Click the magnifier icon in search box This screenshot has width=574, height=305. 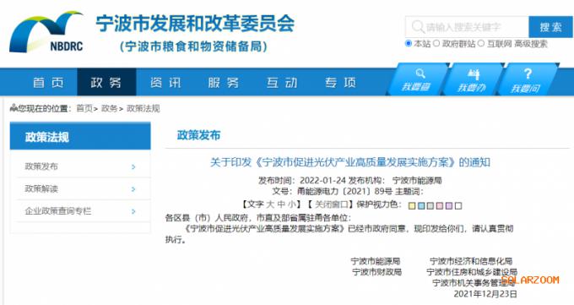(418, 27)
